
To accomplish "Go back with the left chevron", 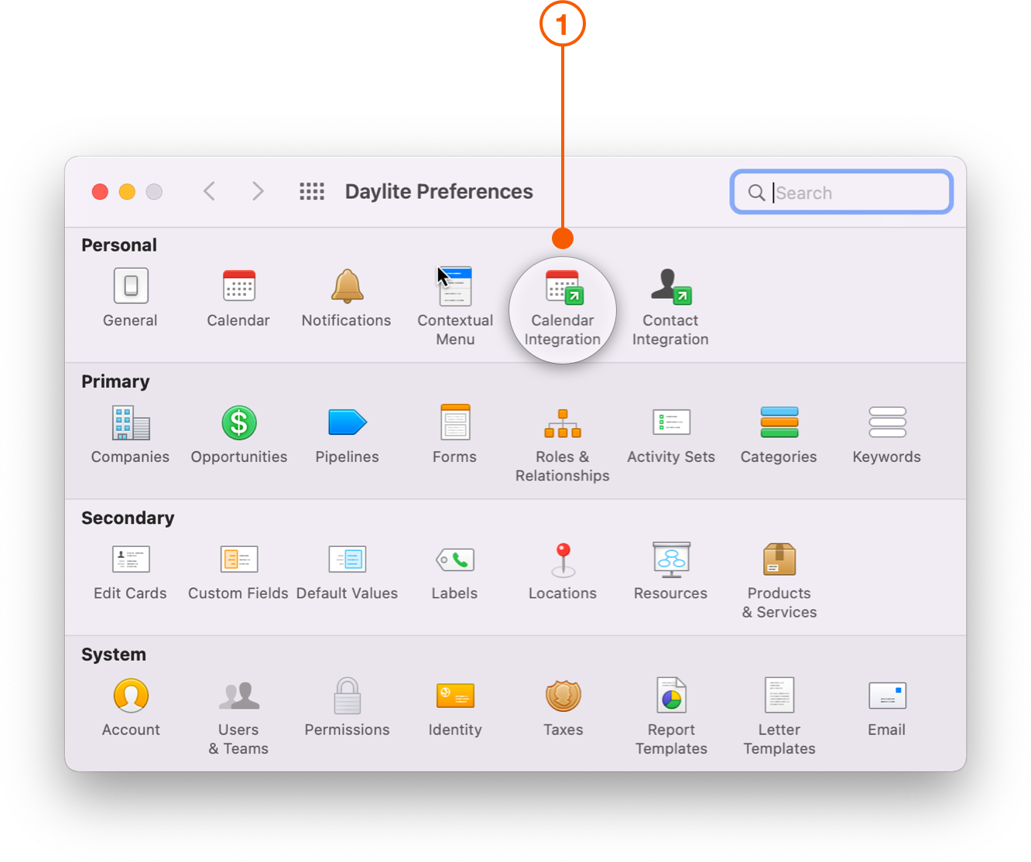I will point(209,191).
